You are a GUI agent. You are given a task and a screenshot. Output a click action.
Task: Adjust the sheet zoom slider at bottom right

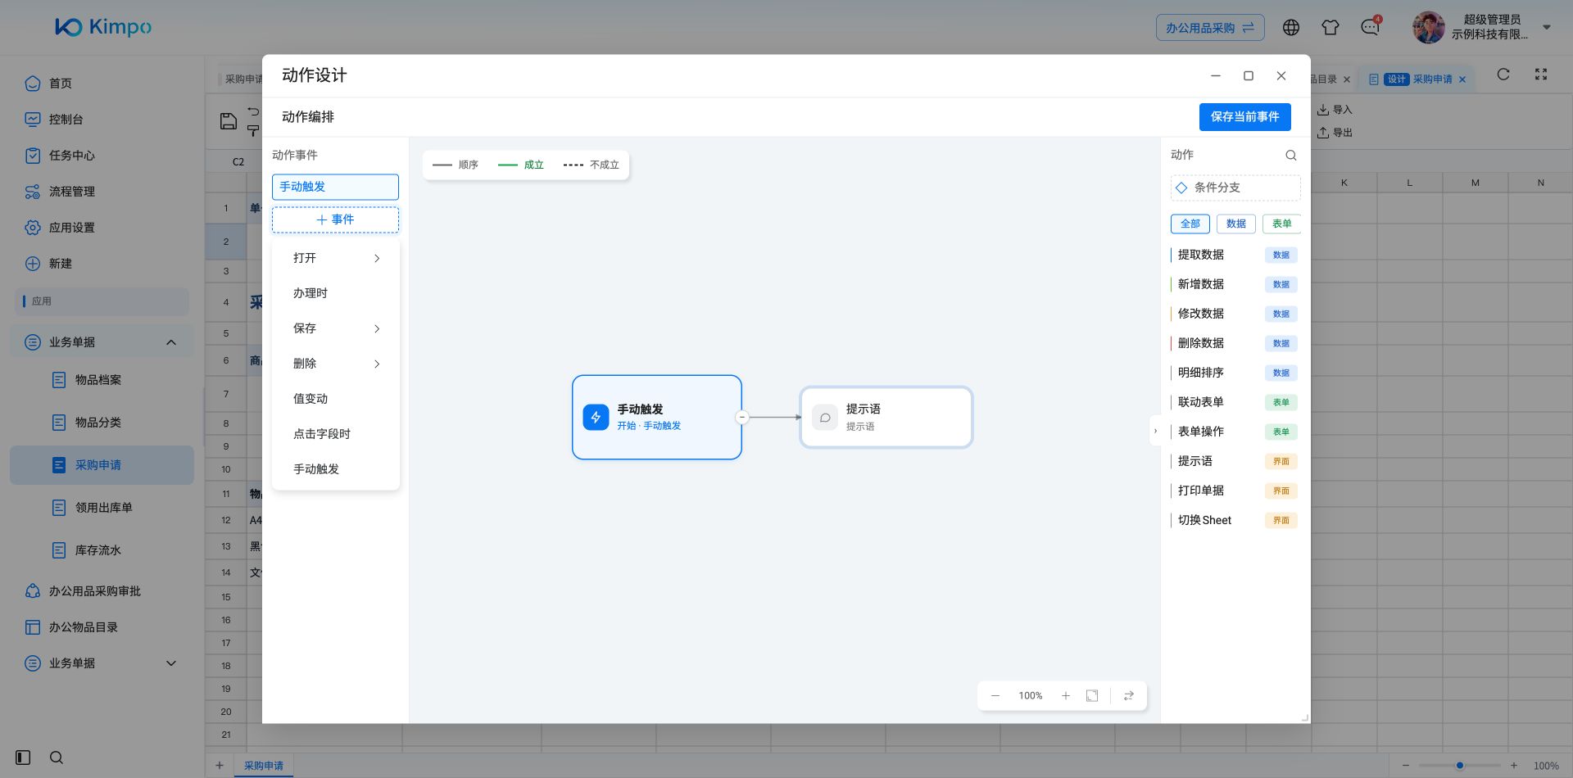tap(1459, 766)
